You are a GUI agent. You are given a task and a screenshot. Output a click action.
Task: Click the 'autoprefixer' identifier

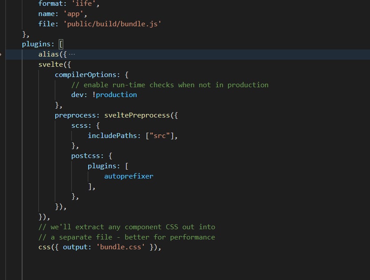tap(129, 176)
